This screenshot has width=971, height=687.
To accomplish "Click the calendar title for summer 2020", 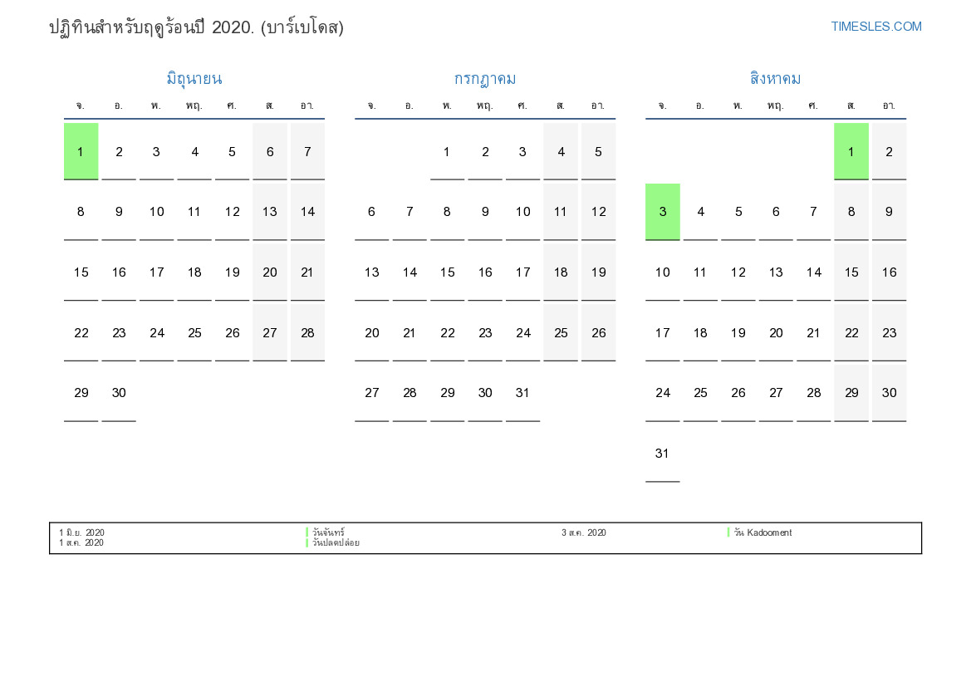I will coord(196,27).
